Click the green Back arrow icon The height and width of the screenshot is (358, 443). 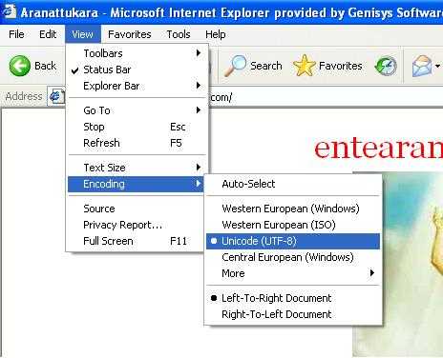pyautogui.click(x=20, y=66)
